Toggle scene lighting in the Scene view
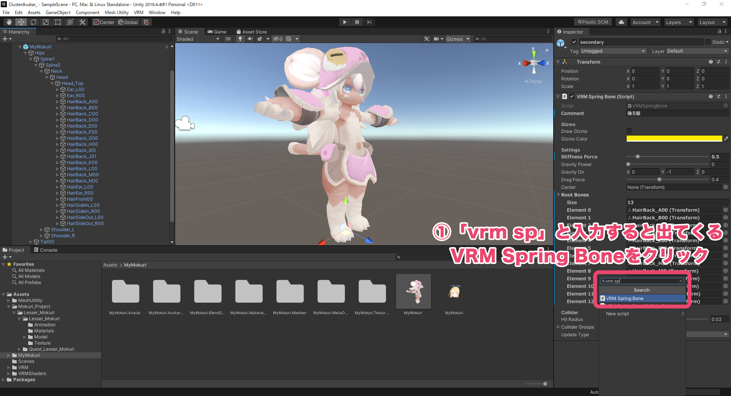The image size is (731, 396). 240,39
